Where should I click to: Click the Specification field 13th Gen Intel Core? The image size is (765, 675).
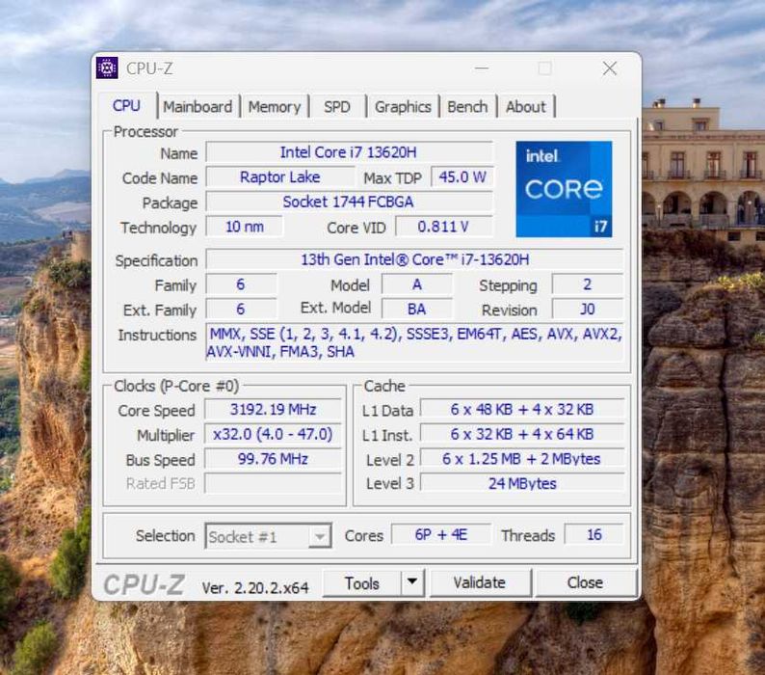tap(414, 259)
